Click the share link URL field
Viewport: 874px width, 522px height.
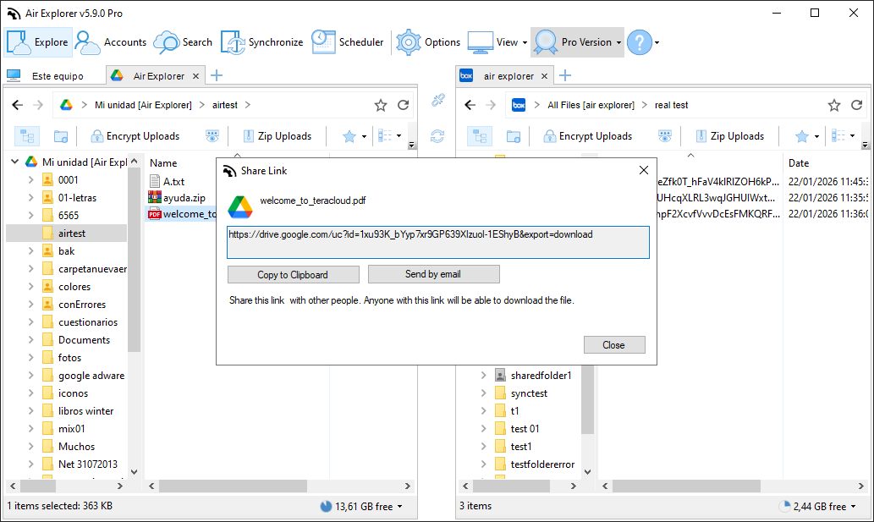(437, 242)
